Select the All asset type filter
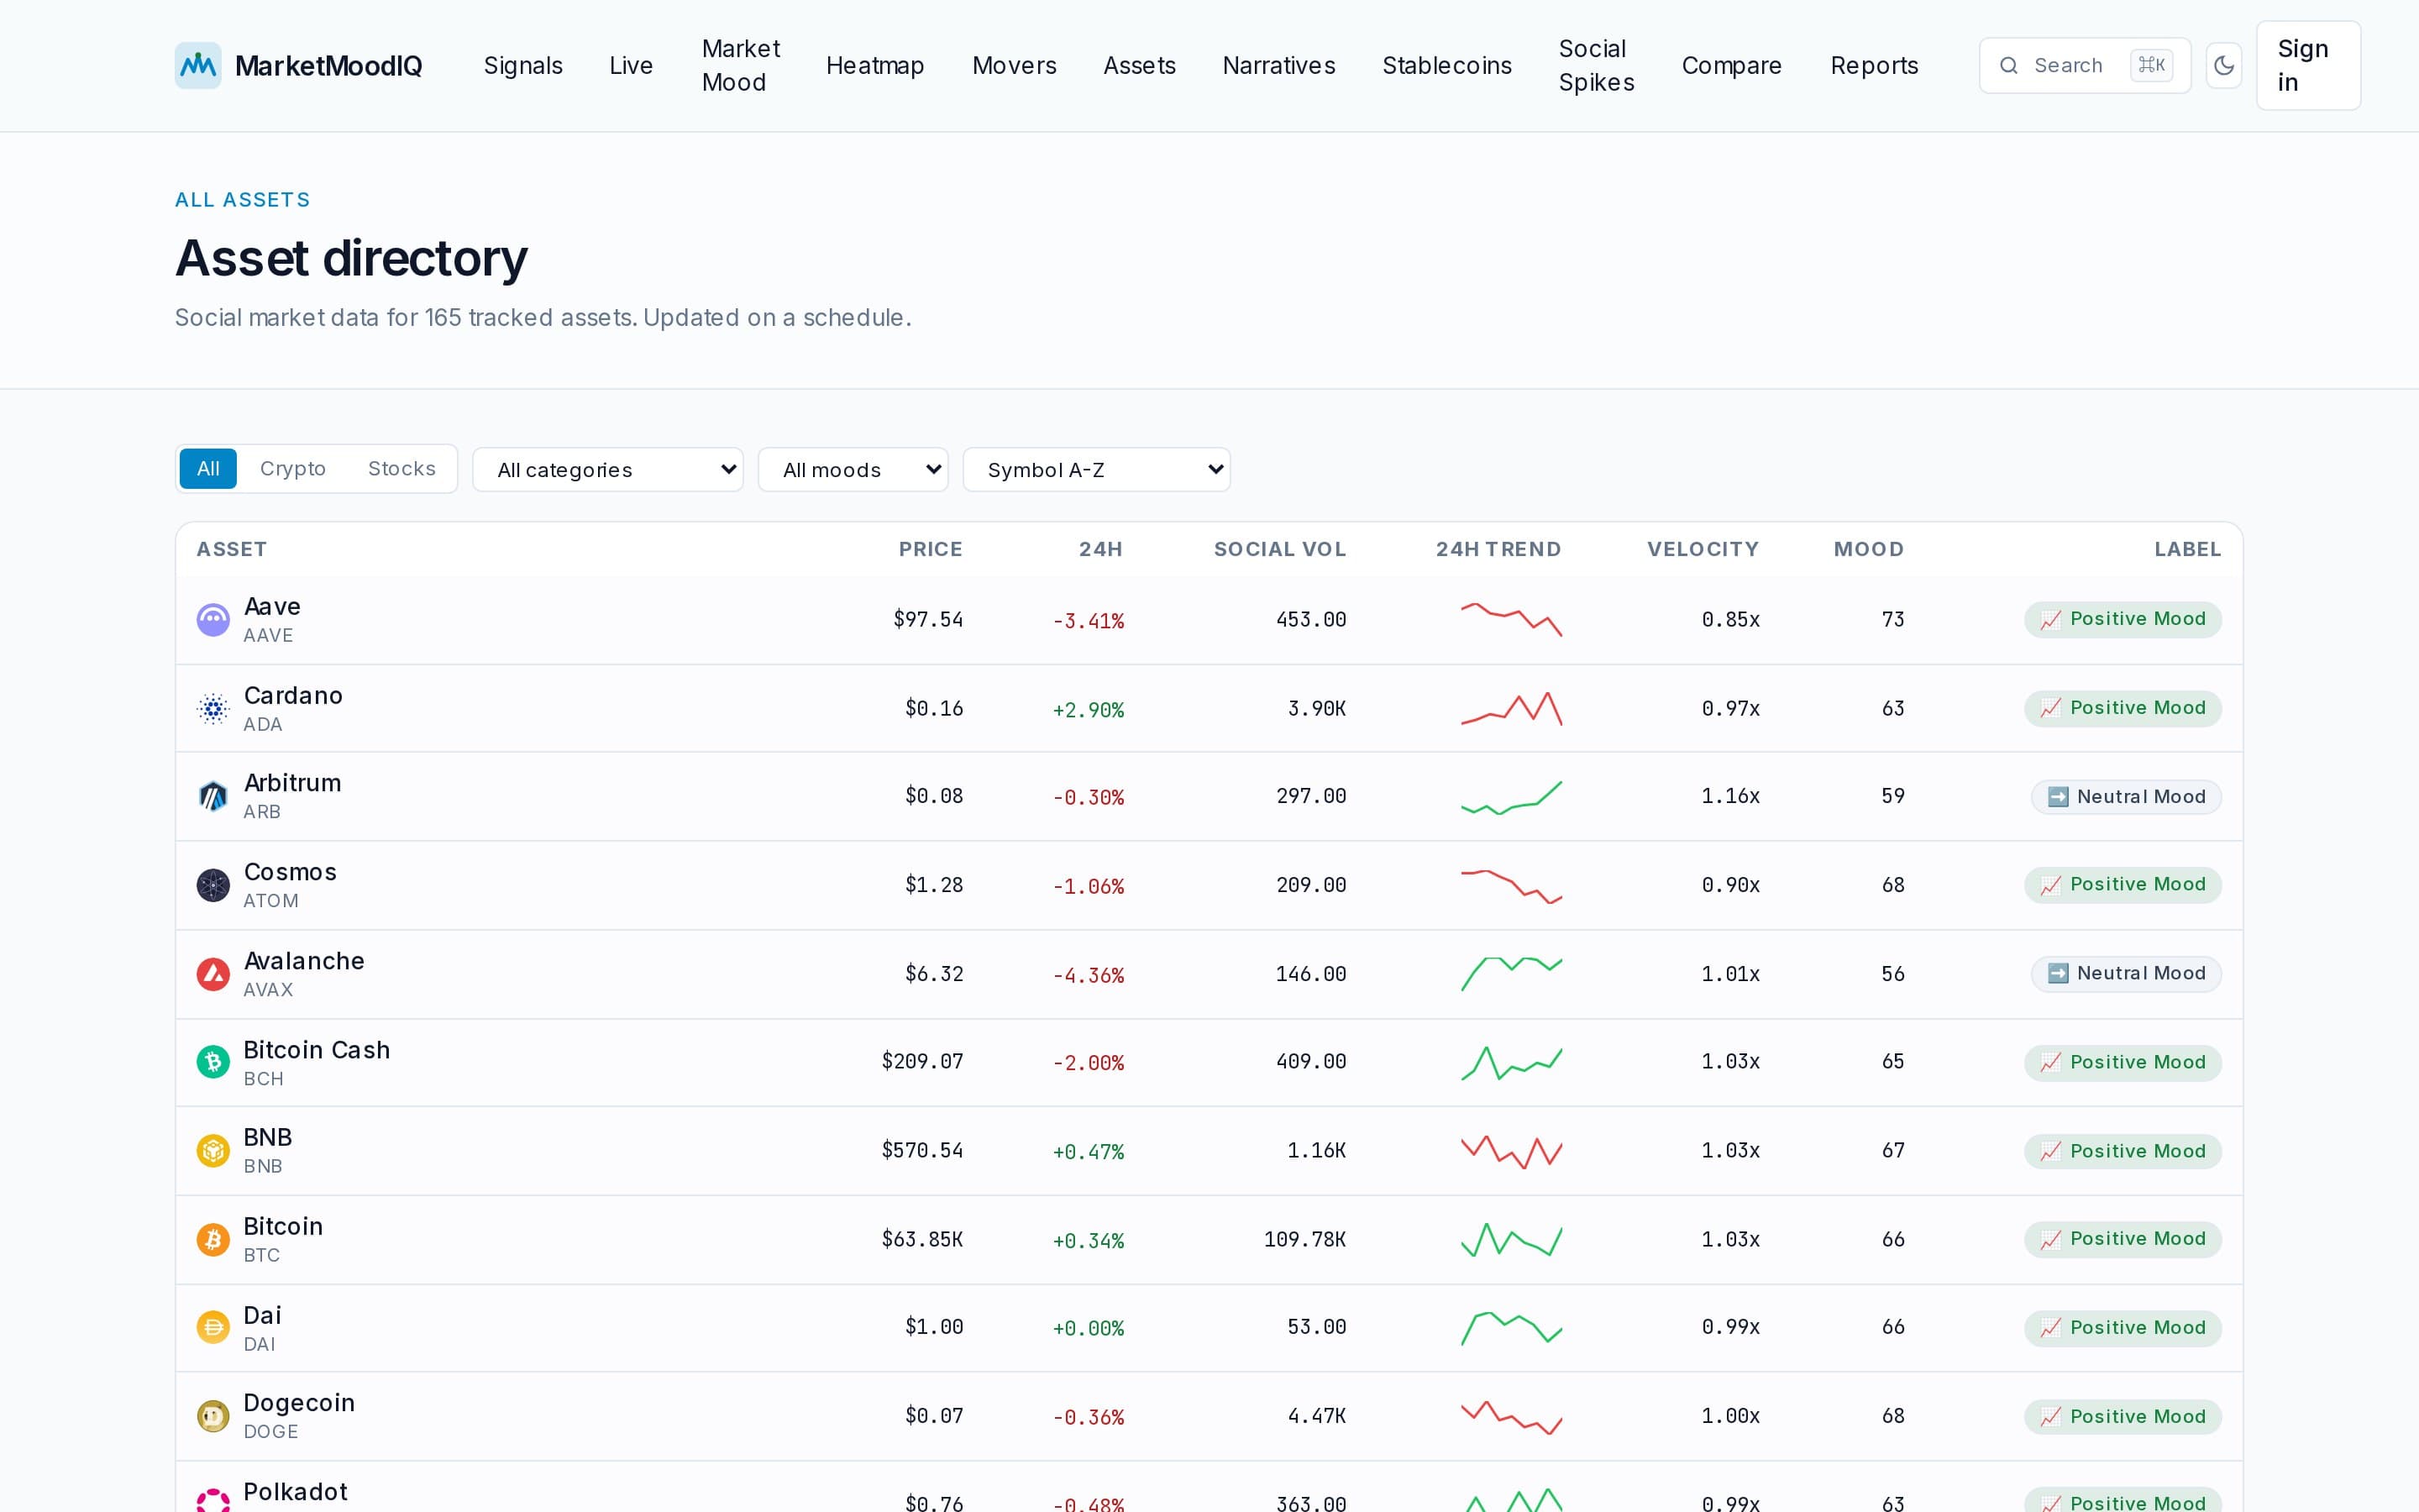Image resolution: width=2419 pixels, height=1512 pixels. tap(208, 469)
